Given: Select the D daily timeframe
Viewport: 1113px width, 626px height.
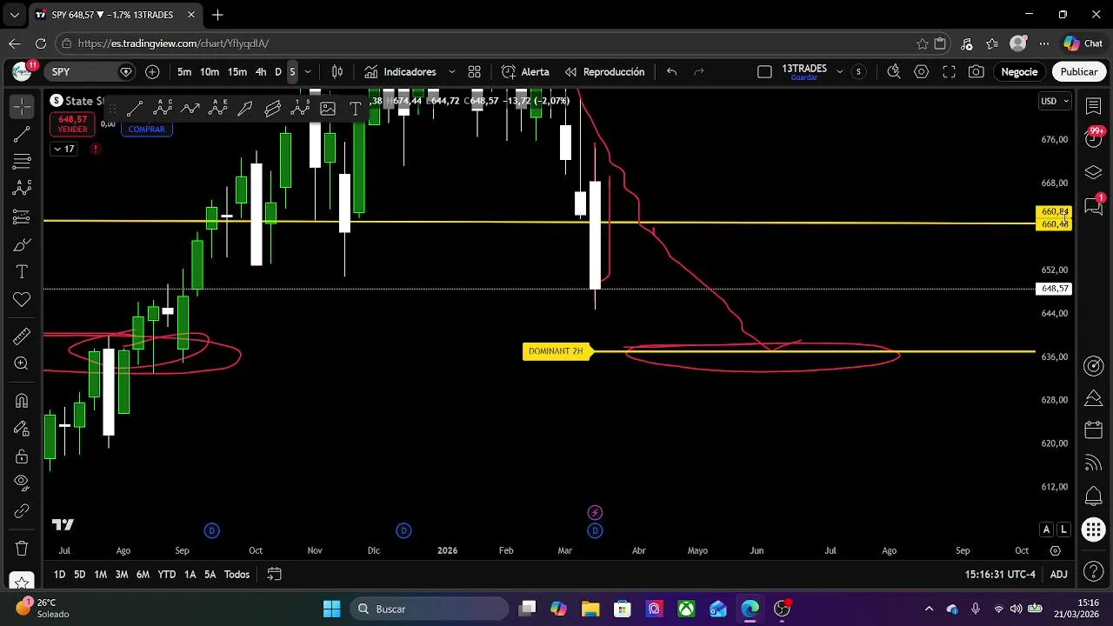Looking at the screenshot, I should (x=278, y=72).
